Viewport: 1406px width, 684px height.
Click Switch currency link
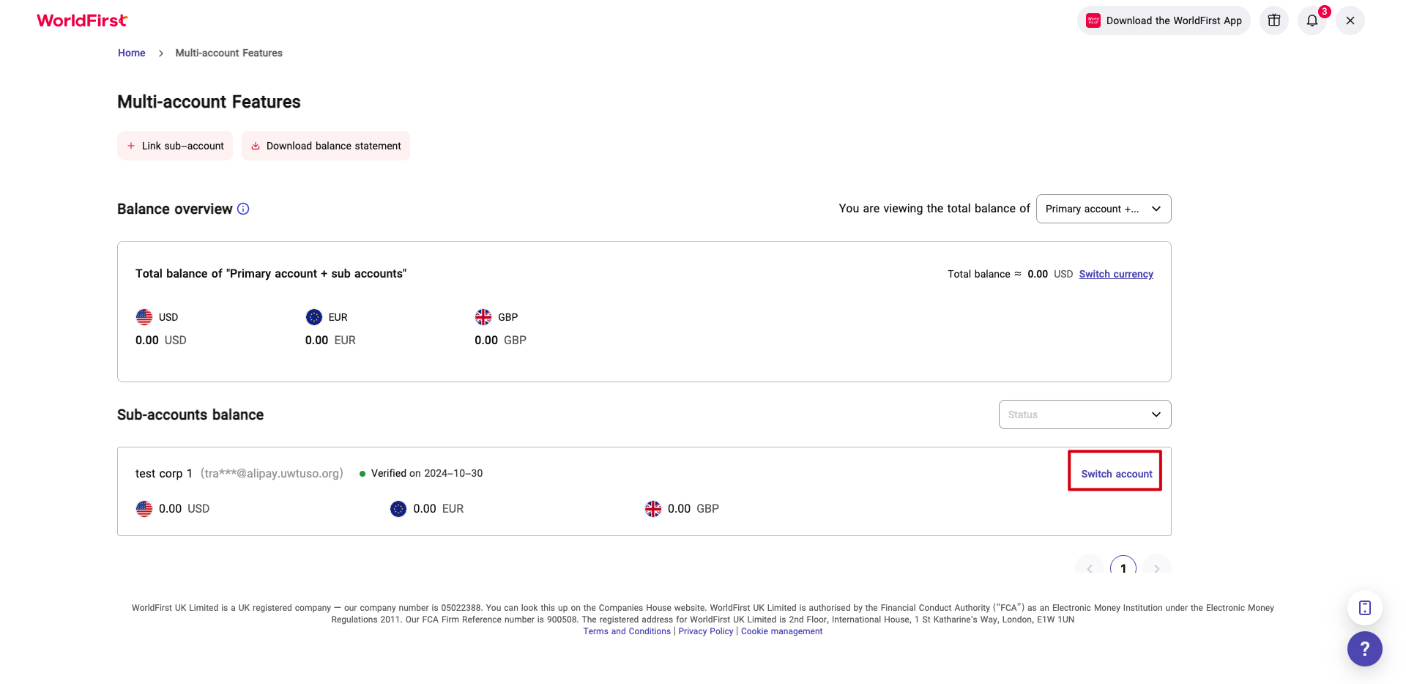click(1116, 274)
